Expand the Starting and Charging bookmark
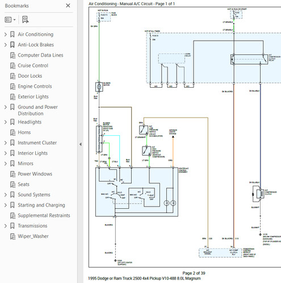This screenshot has width=281, height=283. tap(6, 205)
